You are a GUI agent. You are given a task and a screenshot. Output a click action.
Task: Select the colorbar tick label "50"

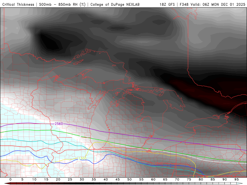pos(129,179)
